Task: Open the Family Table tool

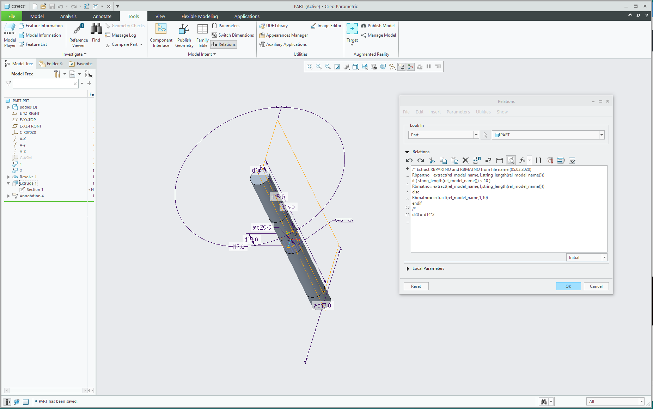Action: (202, 35)
